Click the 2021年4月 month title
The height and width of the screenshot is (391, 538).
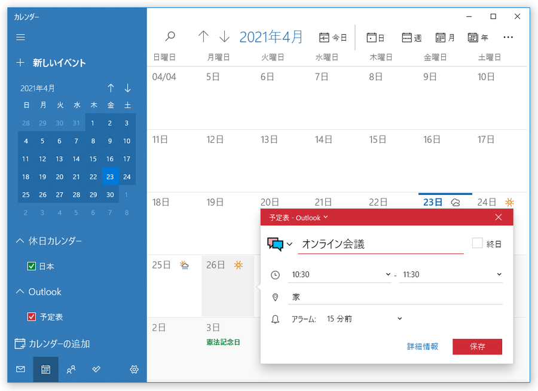[x=271, y=36]
